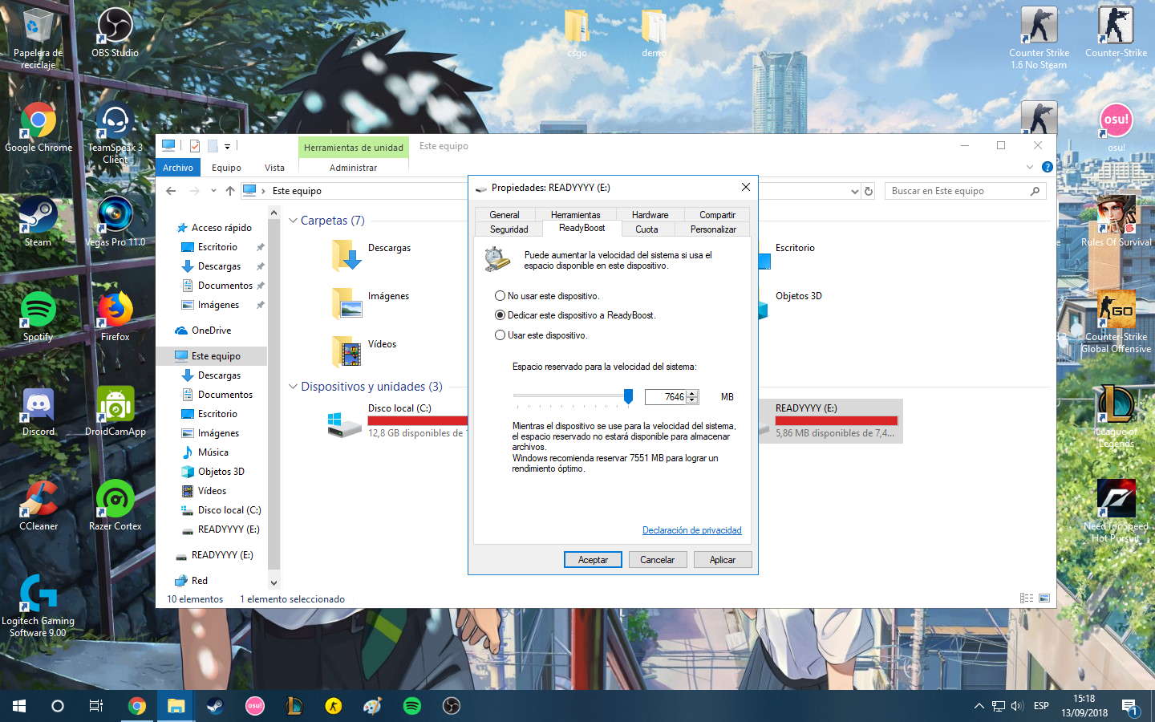This screenshot has width=1155, height=722.
Task: Open the Windows Start menu
Action: [x=19, y=706]
